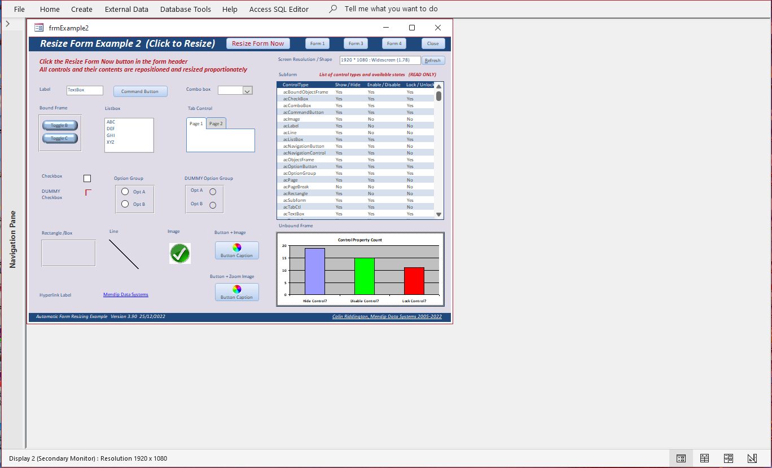Switch to Page 2 tab

(216, 123)
